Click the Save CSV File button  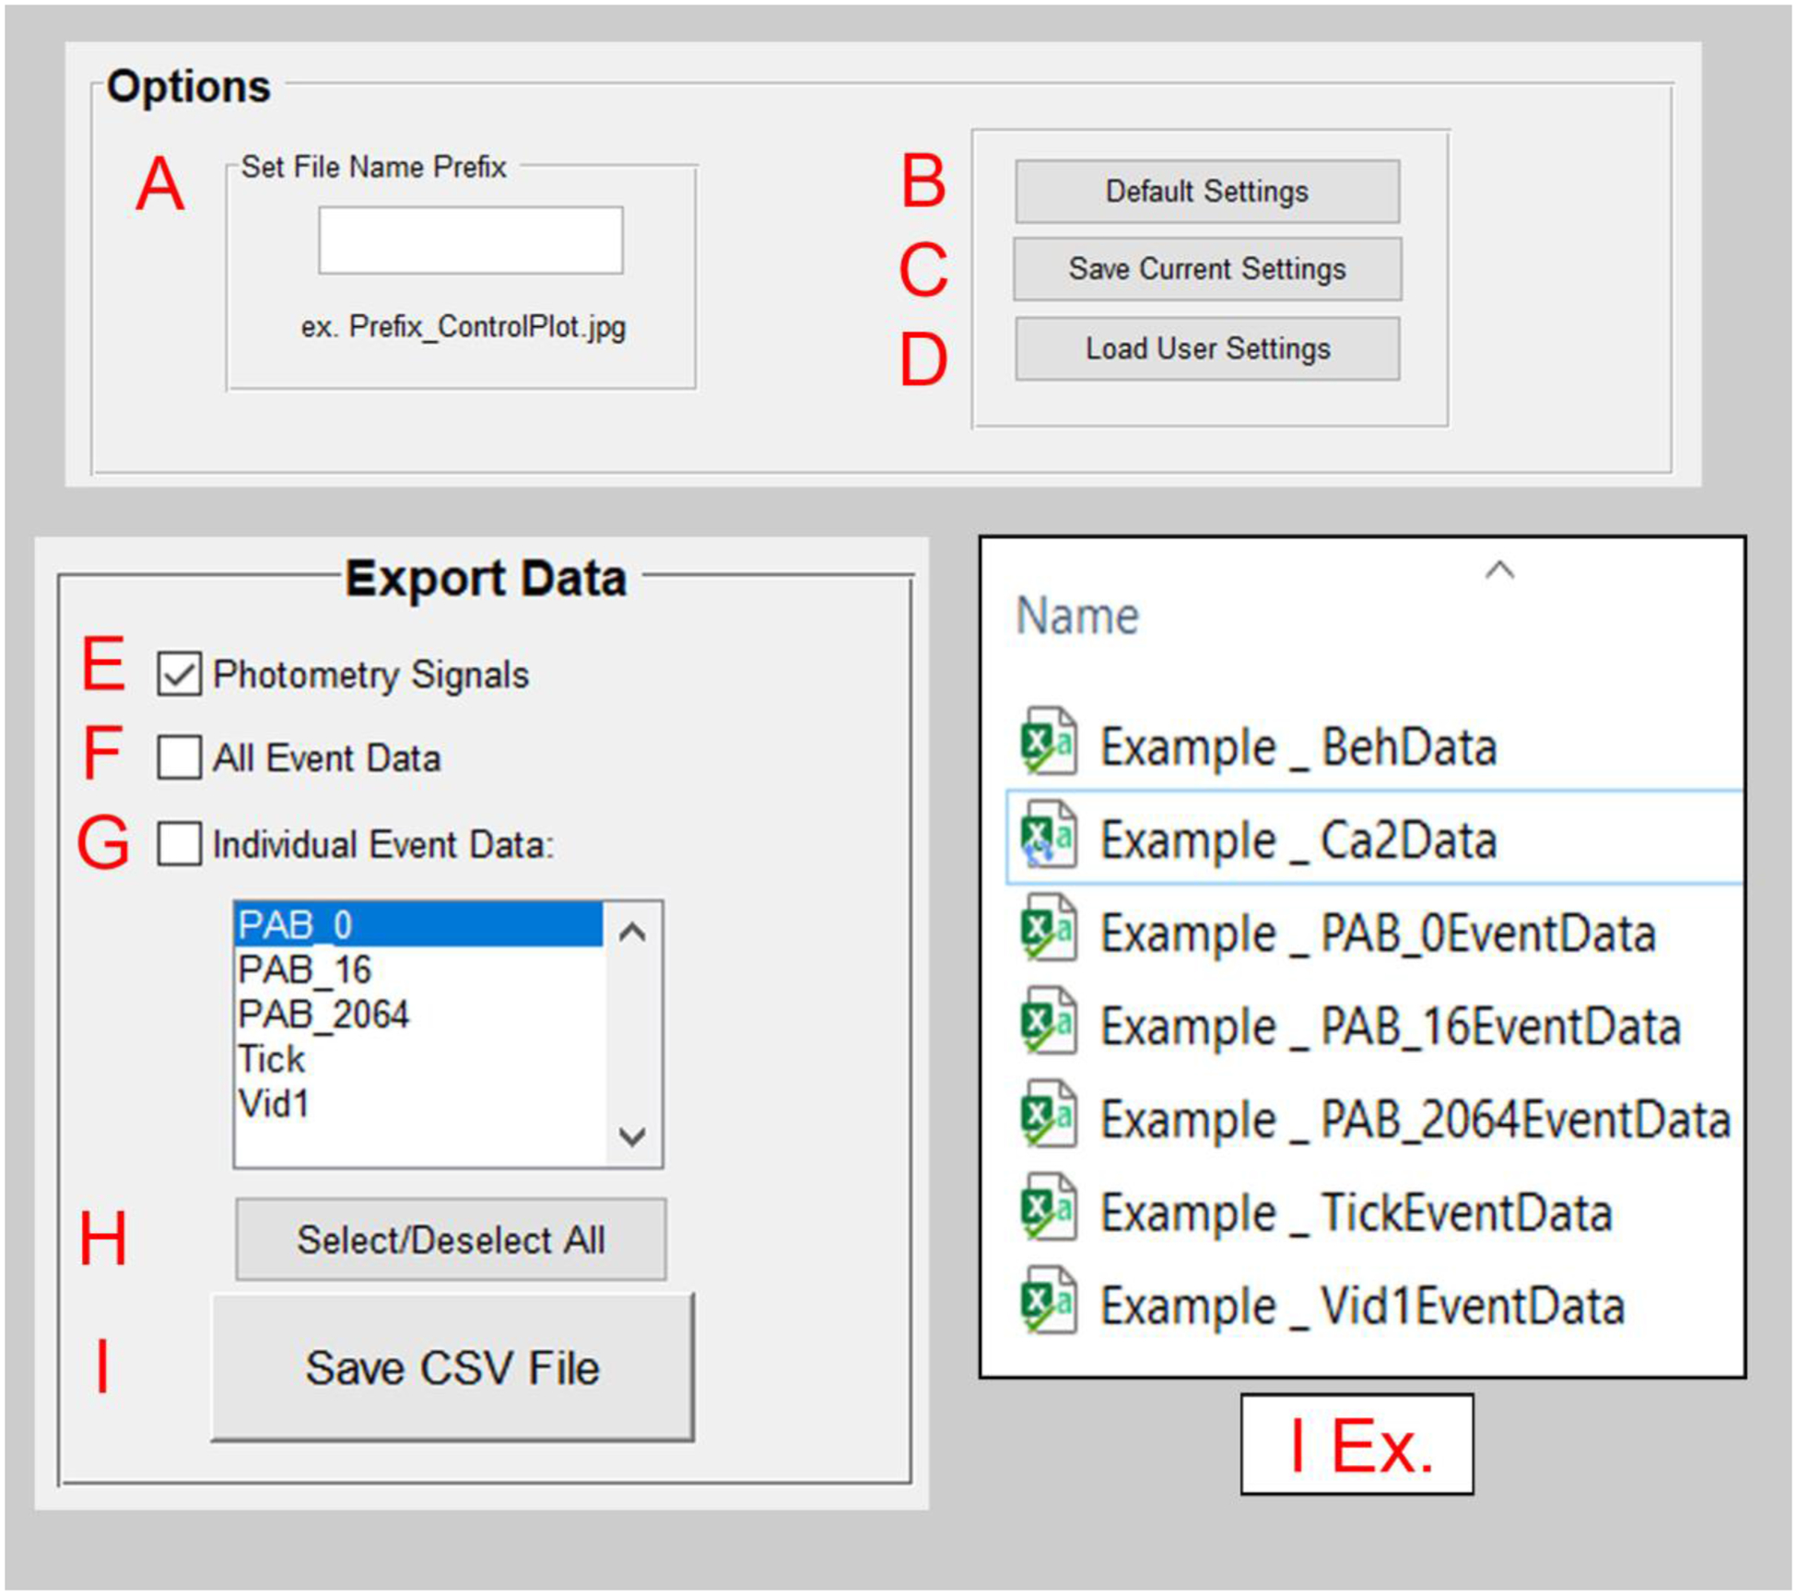point(452,1367)
